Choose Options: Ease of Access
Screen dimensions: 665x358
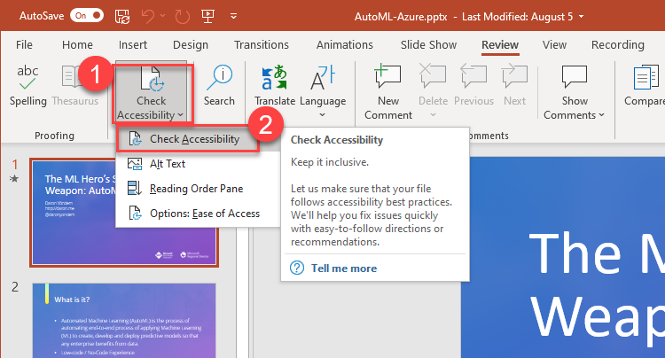[205, 214]
